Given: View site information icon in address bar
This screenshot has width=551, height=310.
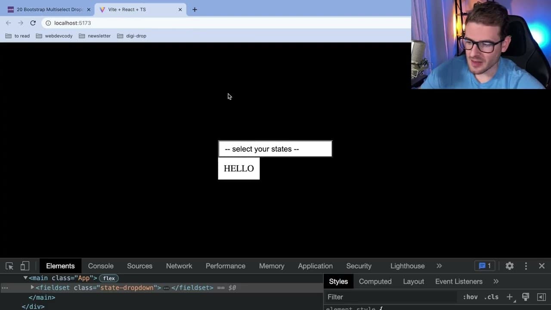Looking at the screenshot, I should coord(48,23).
